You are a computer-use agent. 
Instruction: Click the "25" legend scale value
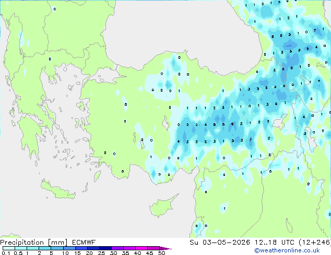click(101, 253)
